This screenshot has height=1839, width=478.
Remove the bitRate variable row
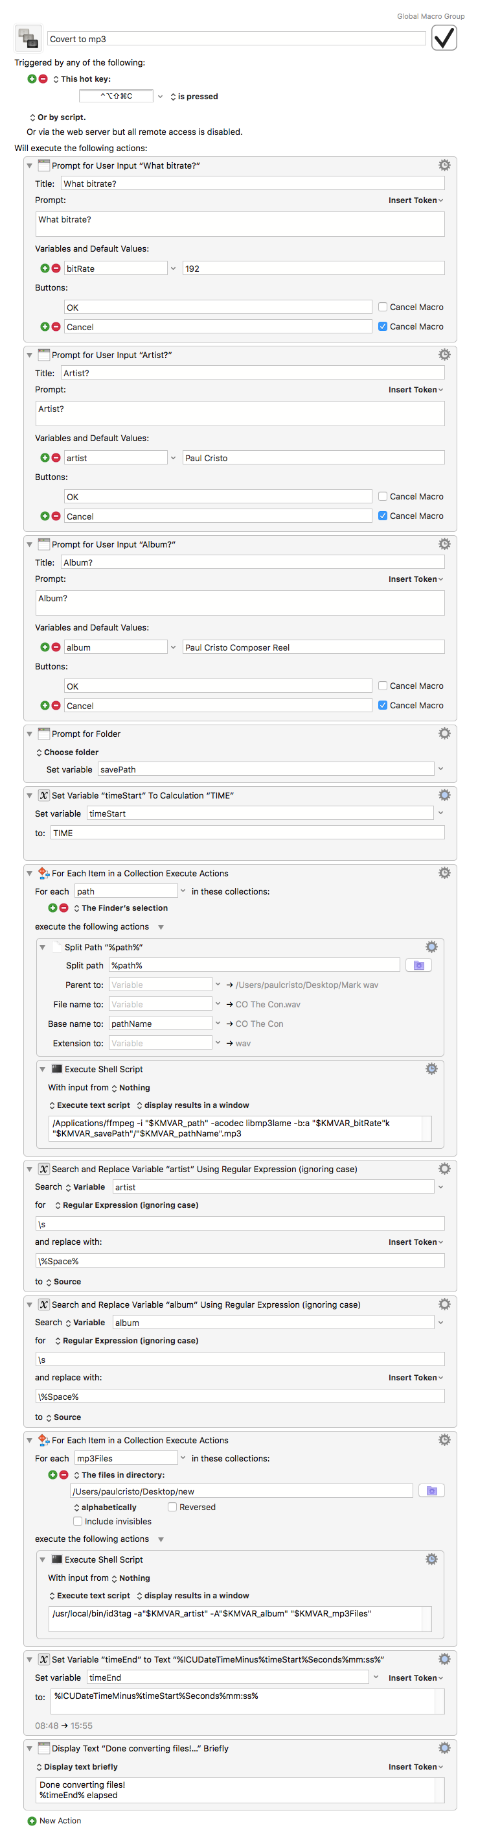(x=56, y=269)
